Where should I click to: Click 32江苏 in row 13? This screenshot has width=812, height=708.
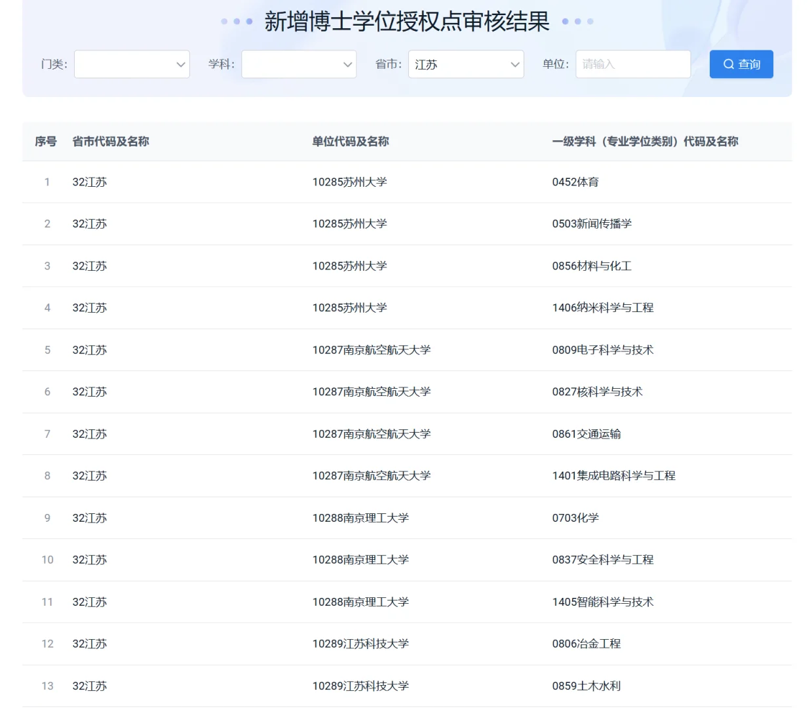click(89, 686)
